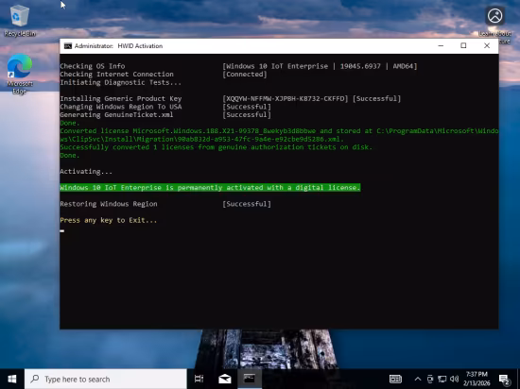The image size is (520, 389).
Task: Select the command prompt taskbar button
Action: (250, 379)
